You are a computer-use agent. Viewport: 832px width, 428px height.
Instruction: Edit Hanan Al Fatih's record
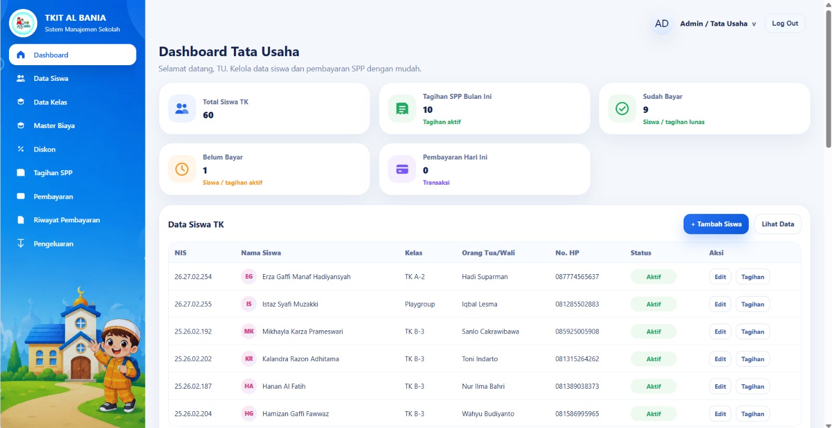[720, 386]
